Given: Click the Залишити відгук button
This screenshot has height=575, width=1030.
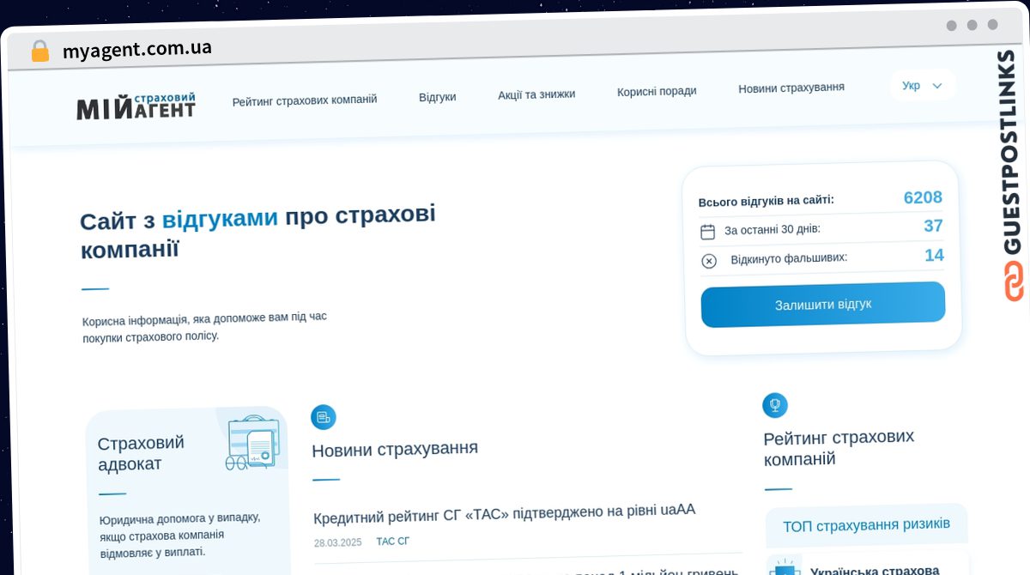Looking at the screenshot, I should (823, 305).
